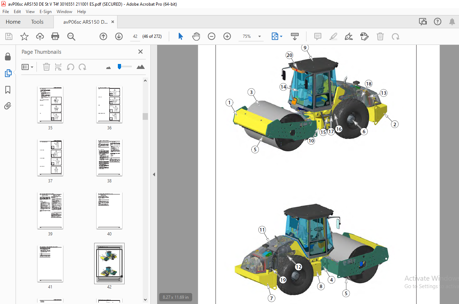Click thumbnails scrollbar up arrow

(x=145, y=81)
